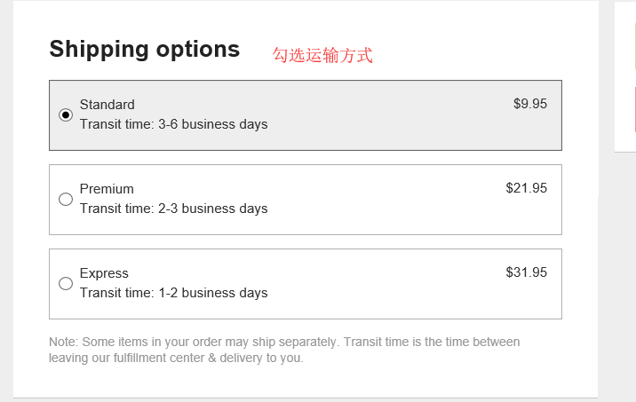This screenshot has width=636, height=402.
Task: Click the gray shipping note paragraph
Action: (x=284, y=350)
